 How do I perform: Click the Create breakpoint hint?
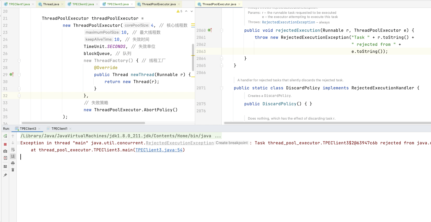coord(231,143)
